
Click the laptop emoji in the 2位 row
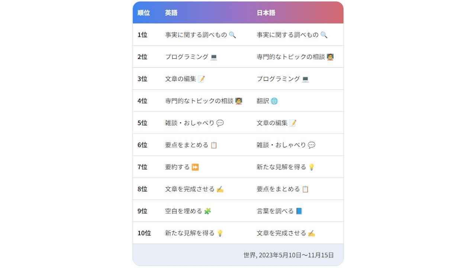click(213, 57)
